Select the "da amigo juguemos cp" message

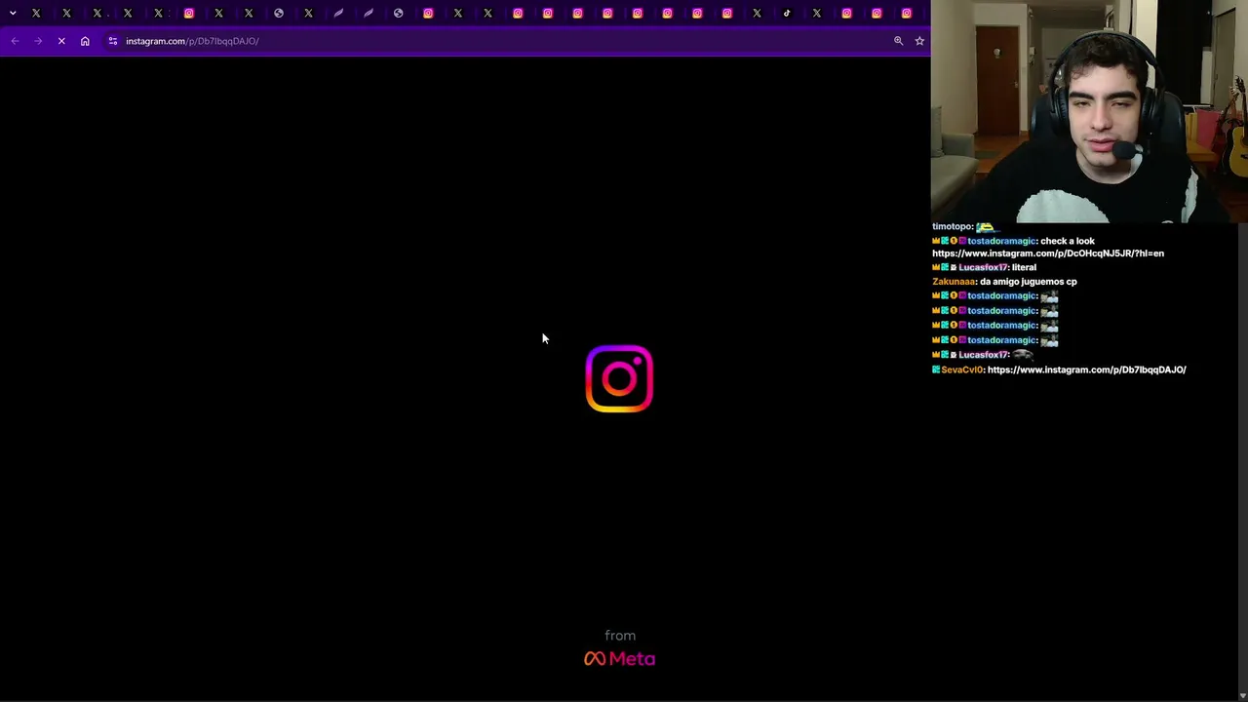(1029, 282)
